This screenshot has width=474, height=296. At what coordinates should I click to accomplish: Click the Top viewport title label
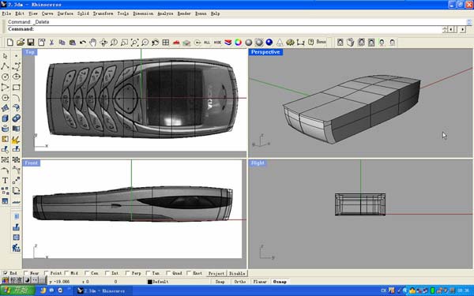point(30,52)
